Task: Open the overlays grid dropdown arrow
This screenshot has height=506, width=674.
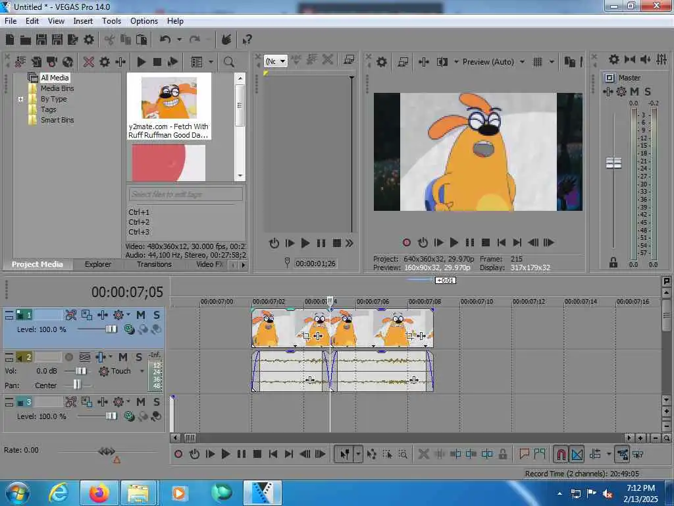Action: click(552, 62)
